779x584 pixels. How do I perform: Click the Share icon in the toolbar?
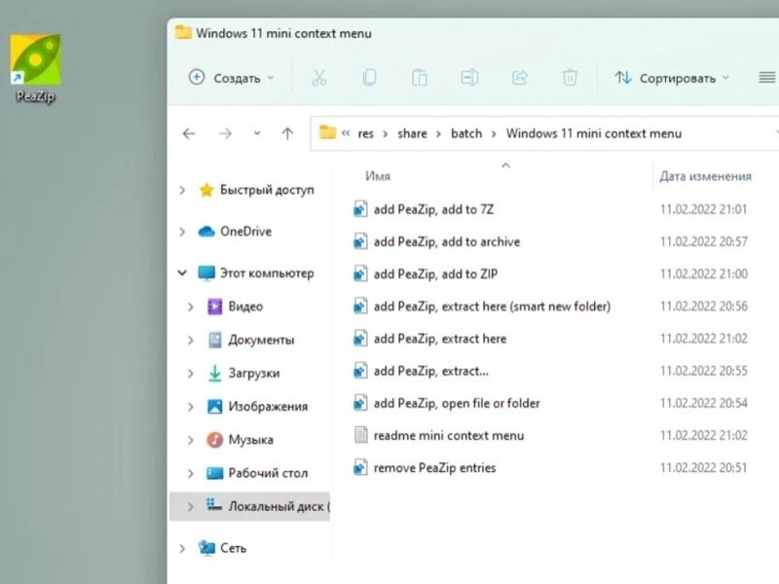523,76
